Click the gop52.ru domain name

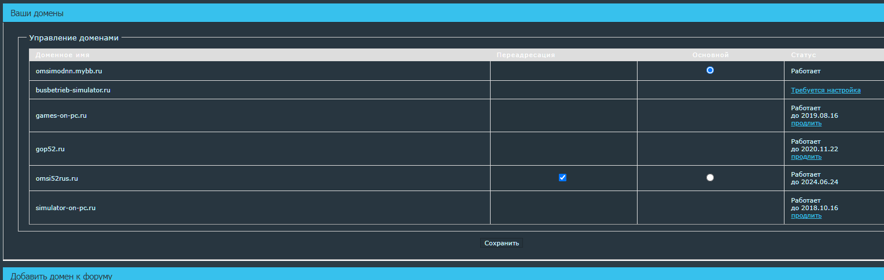pyautogui.click(x=50, y=149)
